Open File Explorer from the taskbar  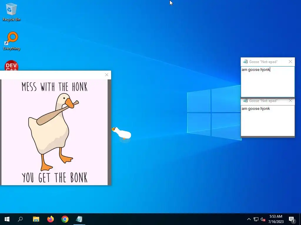pyautogui.click(x=36, y=219)
